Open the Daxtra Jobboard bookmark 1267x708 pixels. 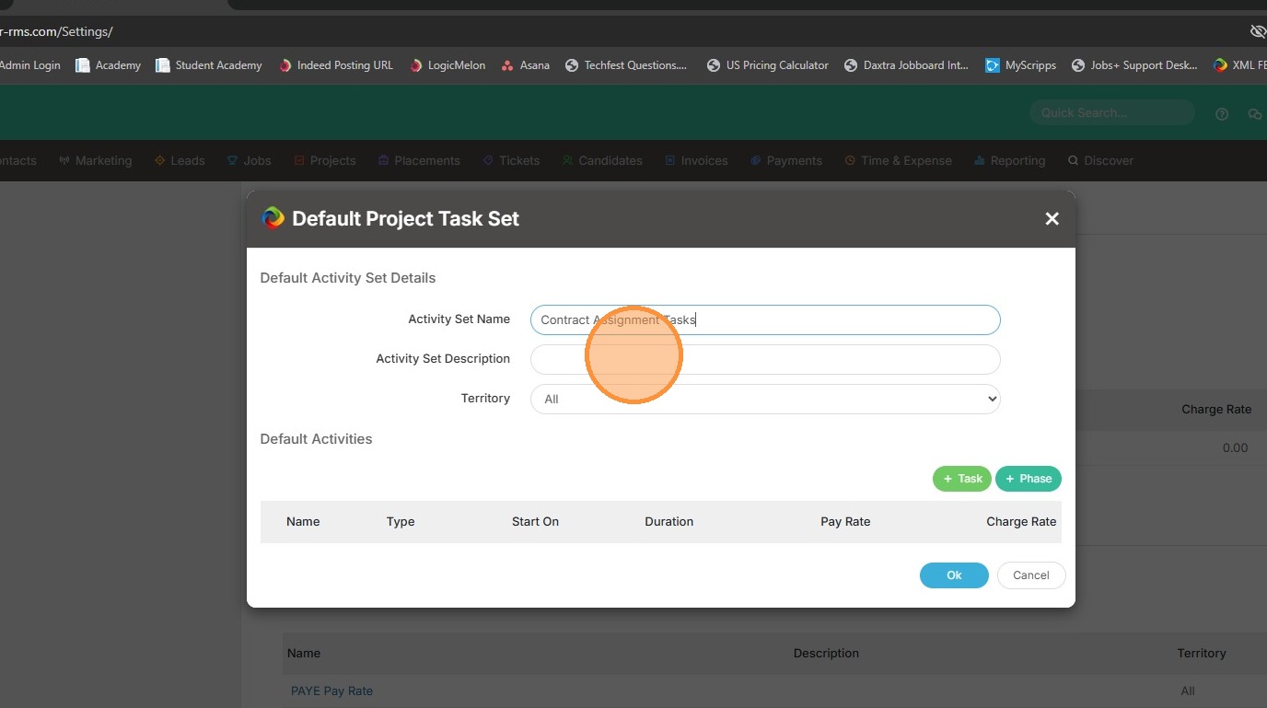906,65
